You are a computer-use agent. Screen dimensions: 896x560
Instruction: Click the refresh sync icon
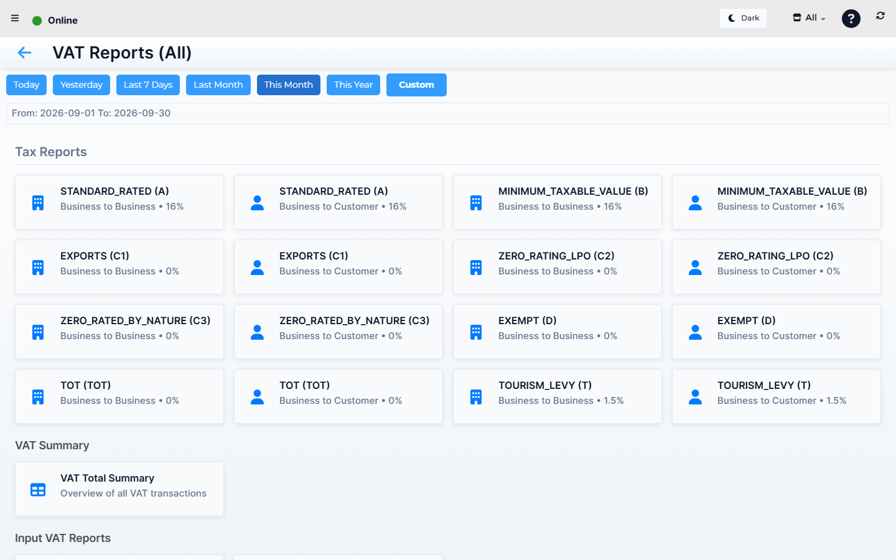880,16
